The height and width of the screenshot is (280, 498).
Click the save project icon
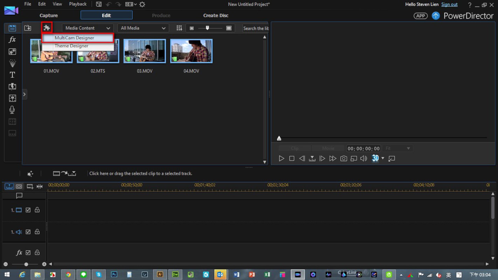(99, 4)
